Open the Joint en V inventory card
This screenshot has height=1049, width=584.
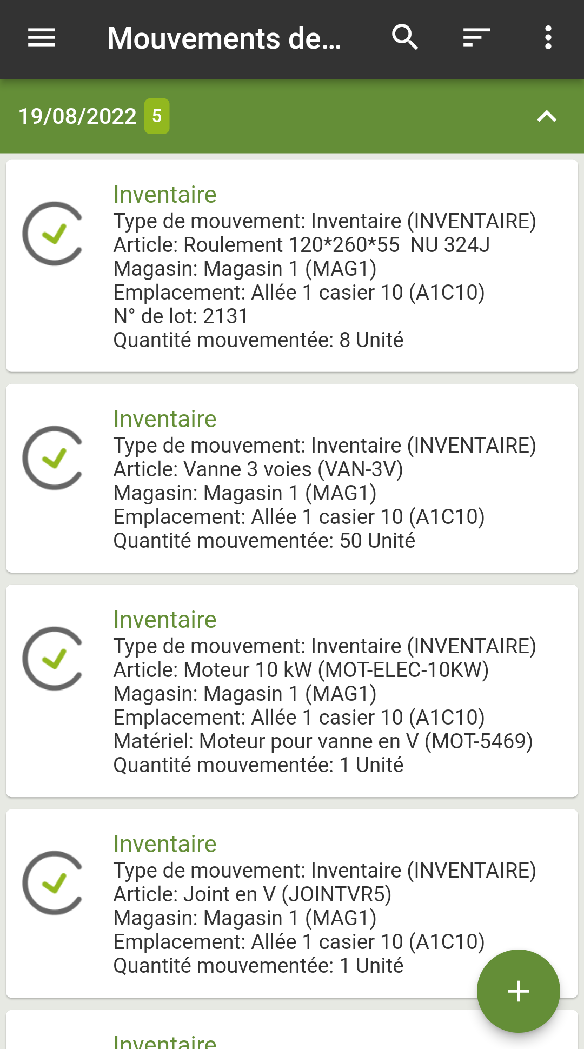(292, 903)
